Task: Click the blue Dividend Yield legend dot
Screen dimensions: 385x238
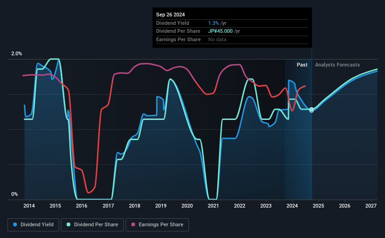Action: (x=15, y=224)
